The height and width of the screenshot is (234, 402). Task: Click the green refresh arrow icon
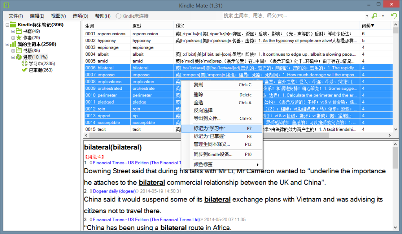[394, 16]
